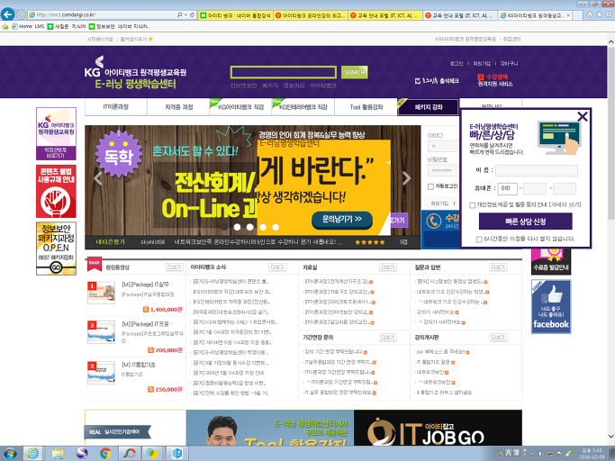615x461 pixels.
Task: Click the 수료증 발급안내 badge on the right
Action: [x=551, y=262]
